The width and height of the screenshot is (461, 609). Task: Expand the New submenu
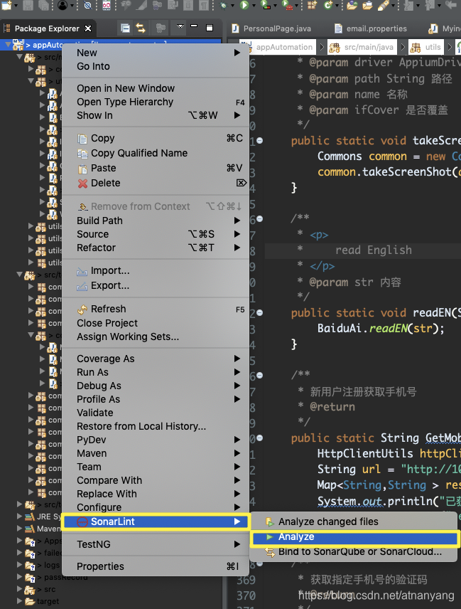pyautogui.click(x=156, y=53)
